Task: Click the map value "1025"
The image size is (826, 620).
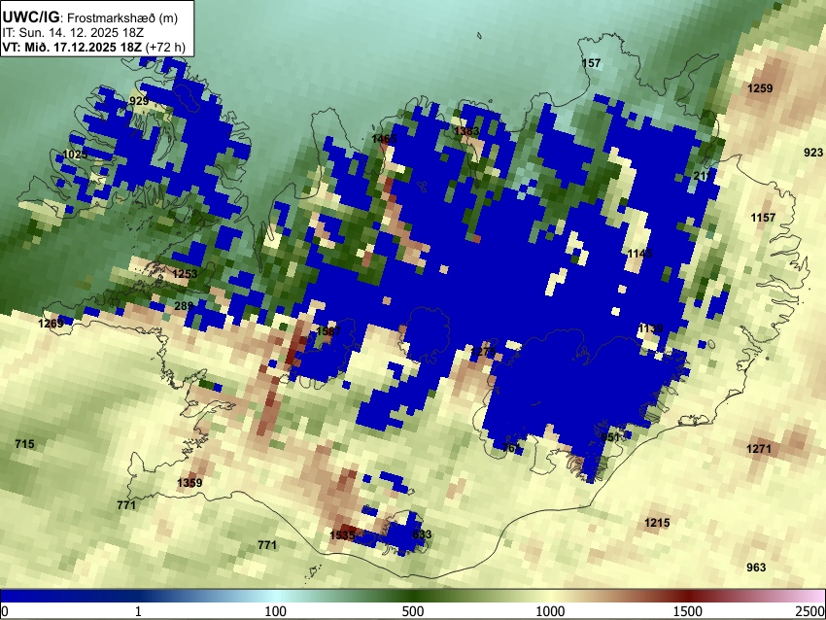Action: click(x=76, y=155)
